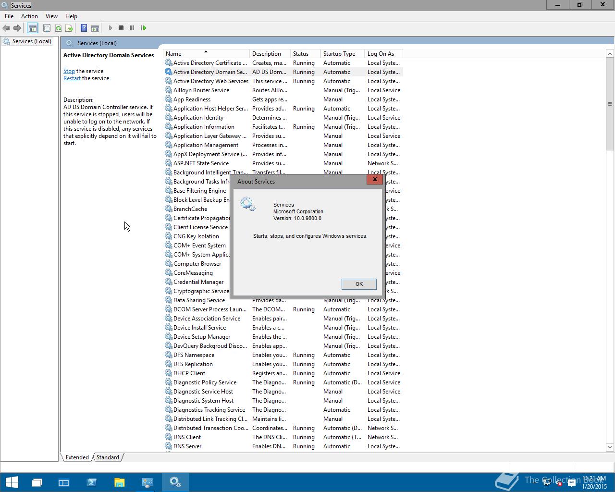Select the CNG Key Isolation service
615x492 pixels.
click(196, 236)
